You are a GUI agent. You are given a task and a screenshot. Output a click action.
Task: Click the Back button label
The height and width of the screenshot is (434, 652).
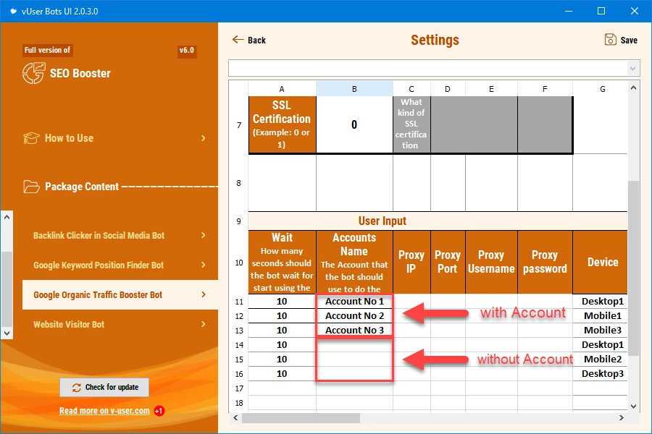[x=256, y=40]
